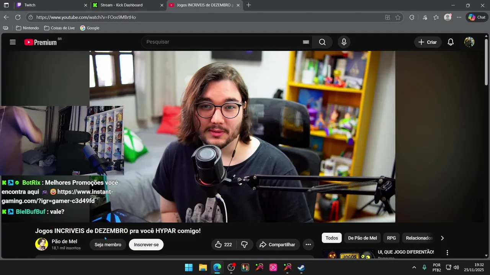This screenshot has height=275, width=490.
Task: Open the clock and date flyout
Action: 474,267
